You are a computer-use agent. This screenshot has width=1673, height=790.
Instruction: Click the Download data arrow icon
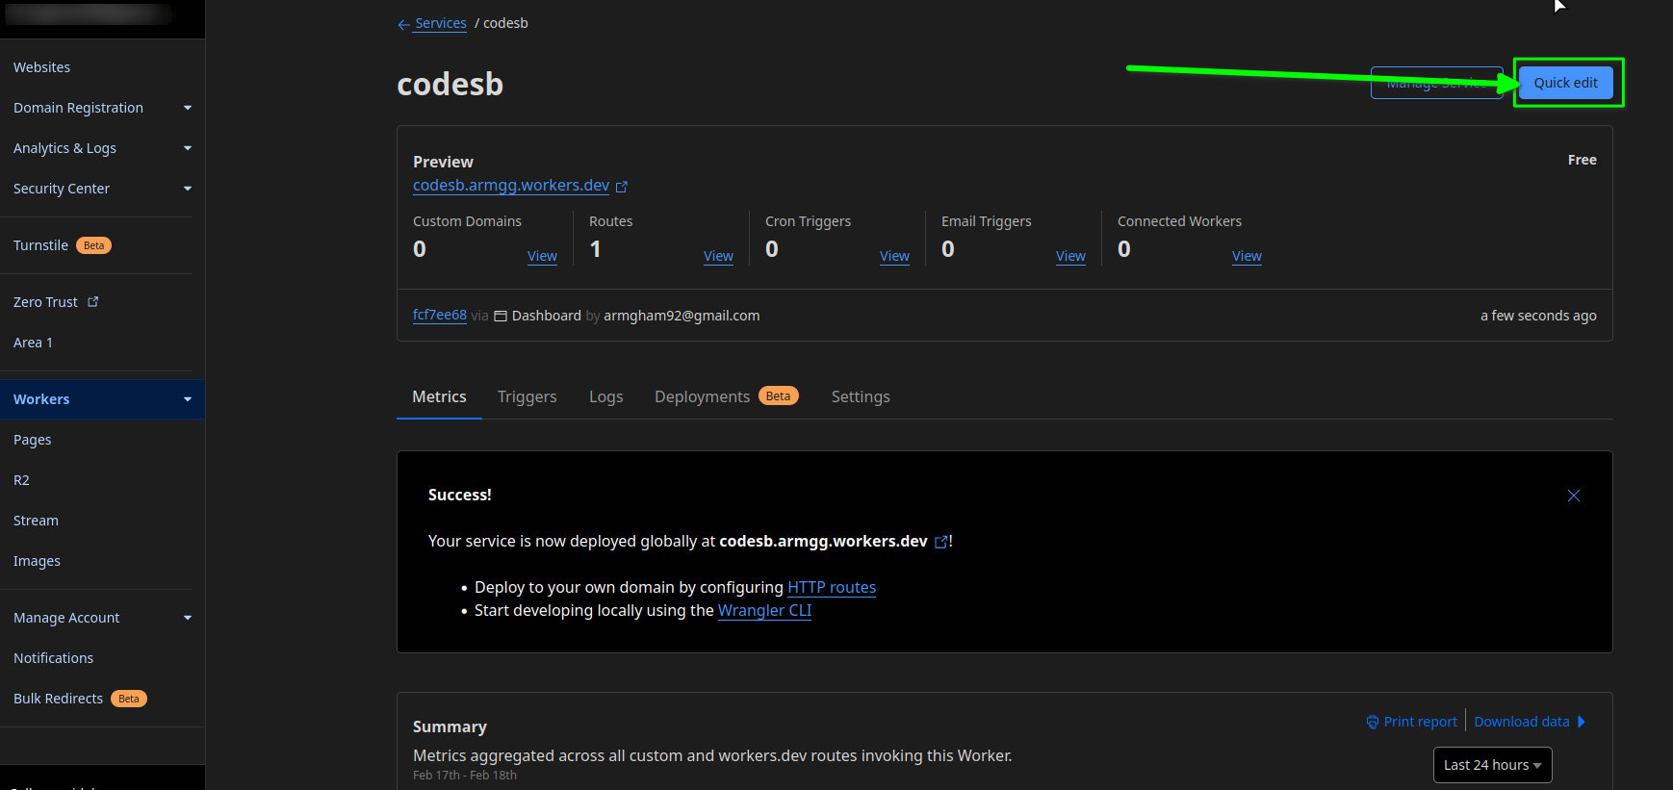pyautogui.click(x=1581, y=722)
